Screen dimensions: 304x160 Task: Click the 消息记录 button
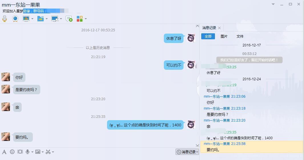tap(186, 152)
